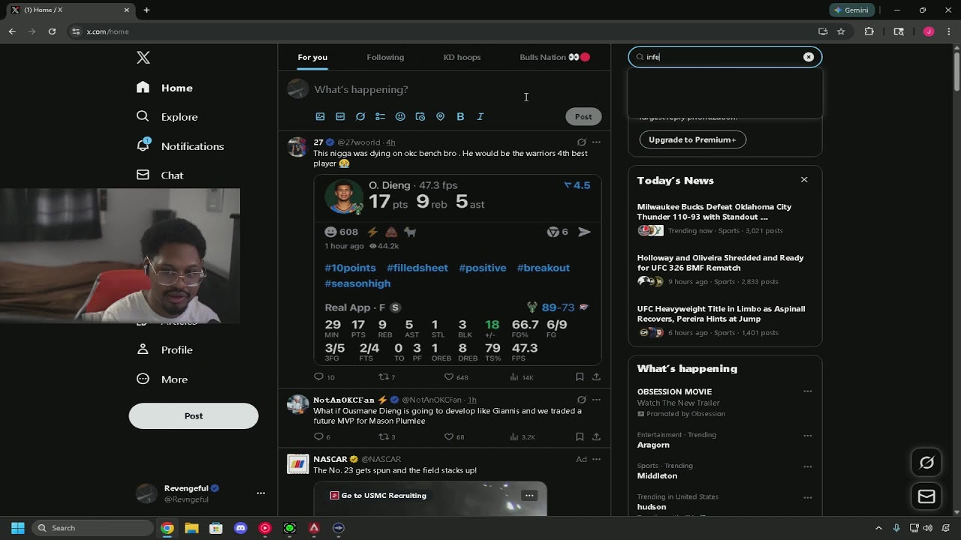Open Discord from the taskbar
Screen dimensions: 961x540
click(x=240, y=528)
